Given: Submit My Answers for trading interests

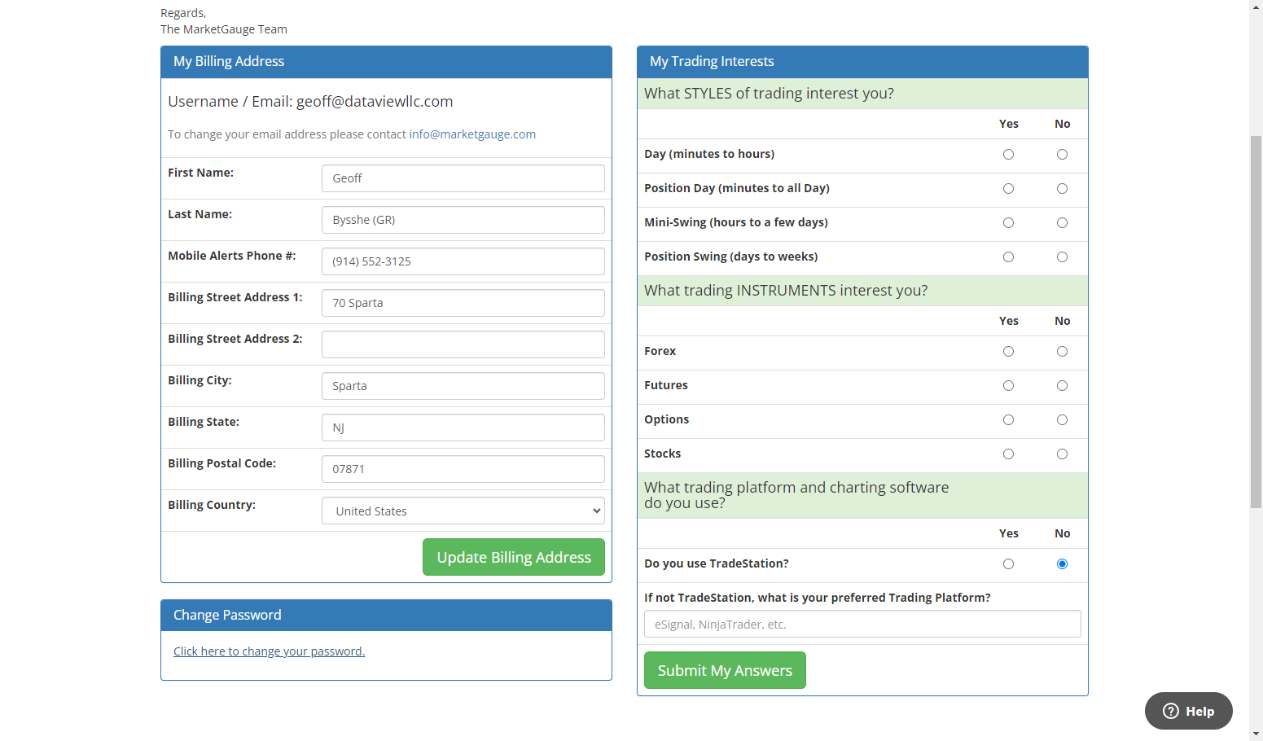Looking at the screenshot, I should coord(725,670).
